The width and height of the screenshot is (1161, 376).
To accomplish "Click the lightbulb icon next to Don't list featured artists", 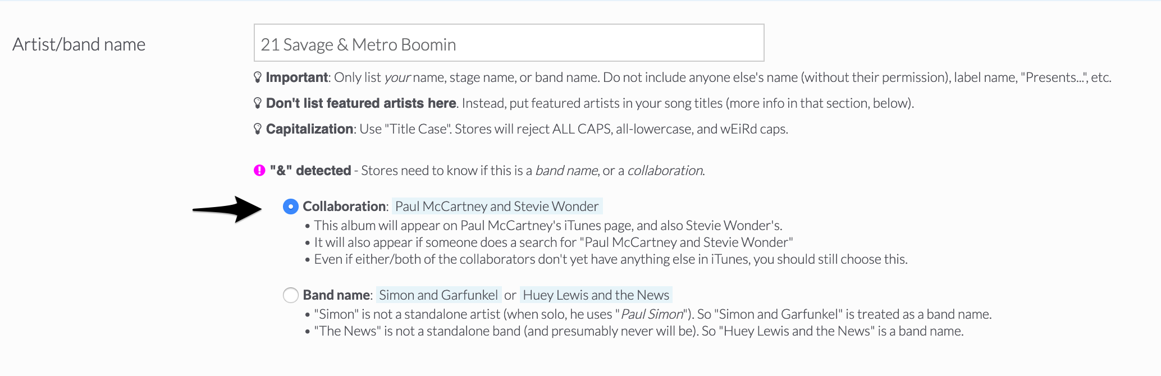I will coord(258,103).
